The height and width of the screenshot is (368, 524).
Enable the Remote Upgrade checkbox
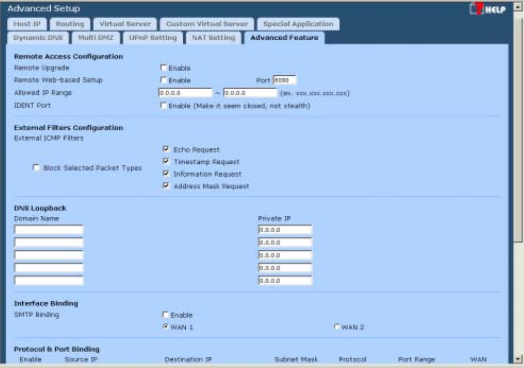pyautogui.click(x=164, y=68)
